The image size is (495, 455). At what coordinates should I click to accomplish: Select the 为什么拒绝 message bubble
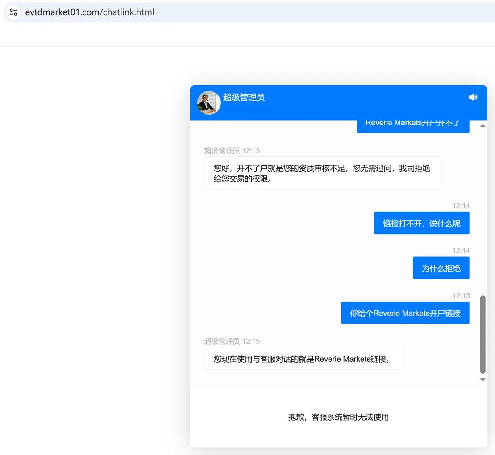441,268
